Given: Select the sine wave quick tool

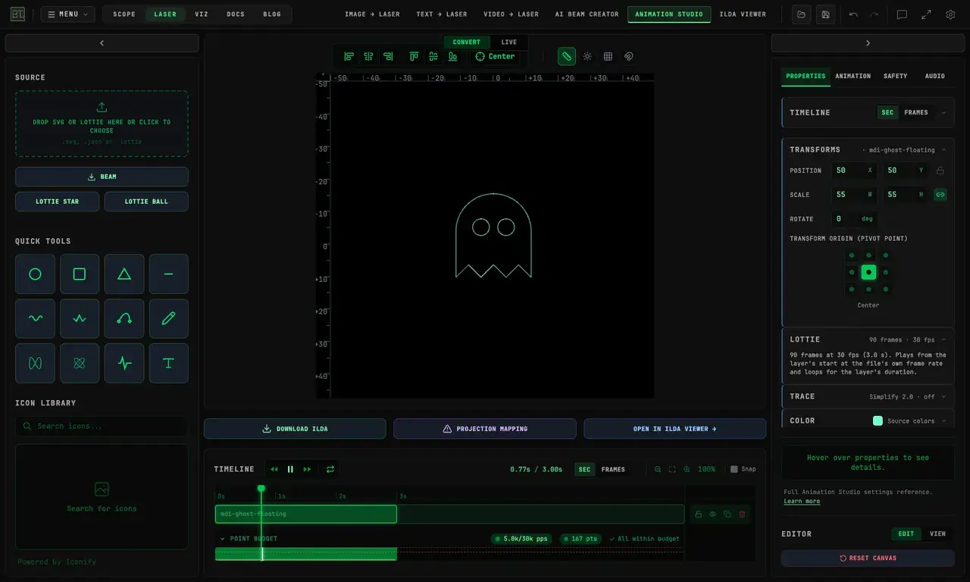Looking at the screenshot, I should [35, 319].
